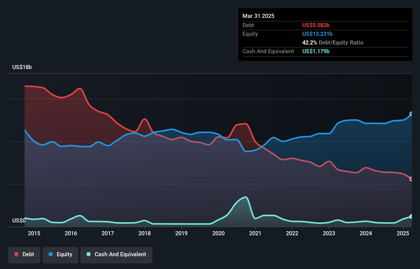Click the US$1.179b cash value

pos(316,51)
